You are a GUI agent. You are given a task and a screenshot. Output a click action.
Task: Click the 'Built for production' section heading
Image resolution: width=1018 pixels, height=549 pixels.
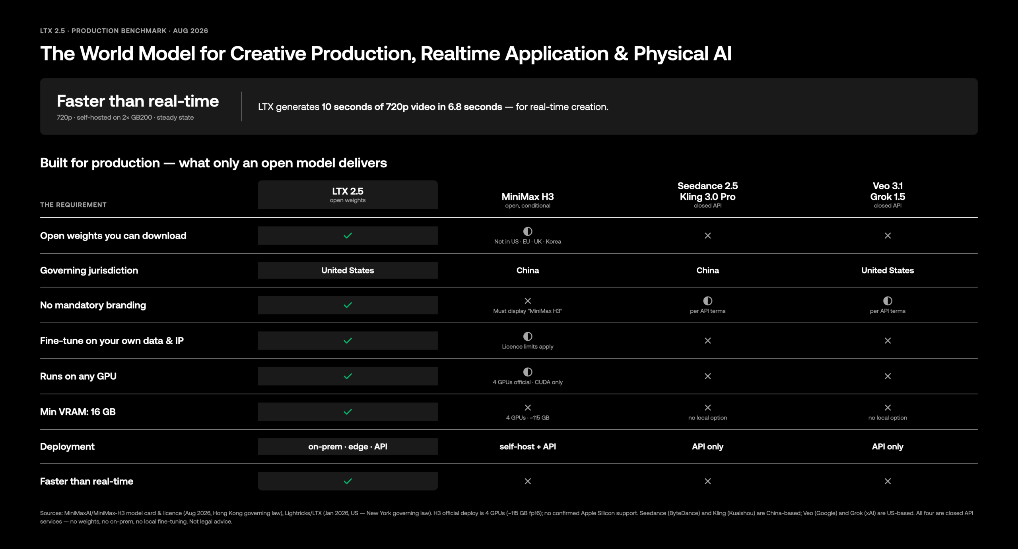(x=214, y=163)
